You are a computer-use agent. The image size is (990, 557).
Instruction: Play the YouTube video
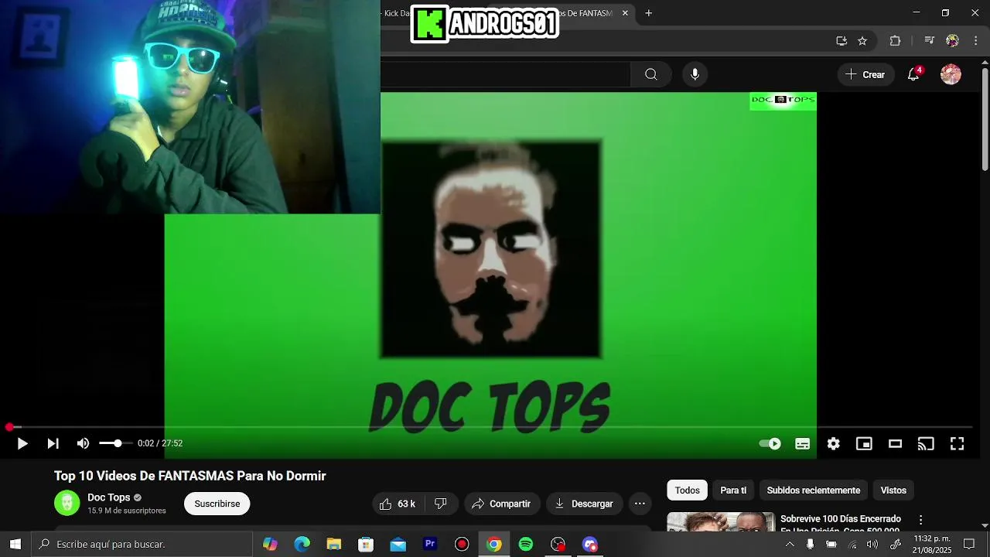(x=22, y=443)
